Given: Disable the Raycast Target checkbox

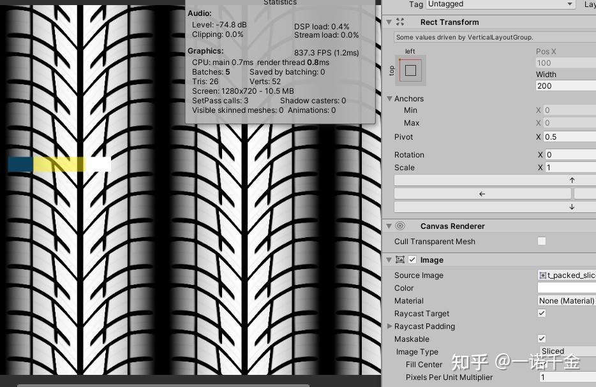Looking at the screenshot, I should tap(541, 313).
